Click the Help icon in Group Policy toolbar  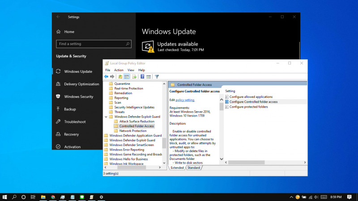pos(143,76)
